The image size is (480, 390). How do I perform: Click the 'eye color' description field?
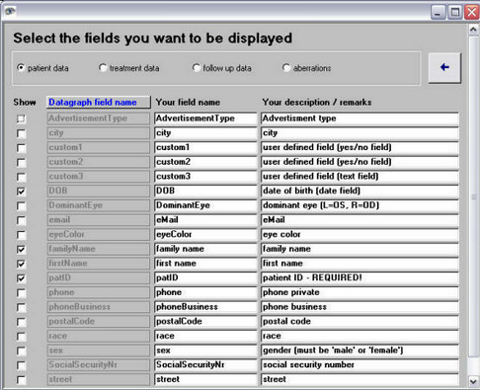pyautogui.click(x=360, y=234)
